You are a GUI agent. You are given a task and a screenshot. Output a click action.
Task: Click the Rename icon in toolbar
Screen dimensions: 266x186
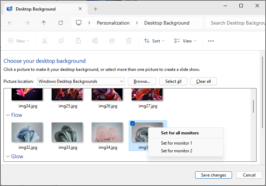tap(95, 41)
